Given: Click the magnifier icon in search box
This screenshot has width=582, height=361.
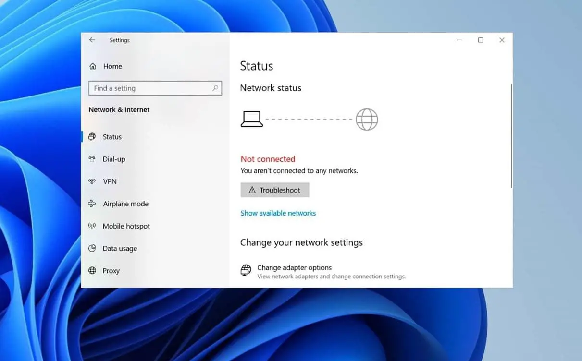Looking at the screenshot, I should pyautogui.click(x=215, y=88).
